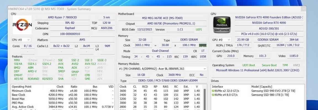Click the Video clock 1185.0 field

[x=294, y=56]
